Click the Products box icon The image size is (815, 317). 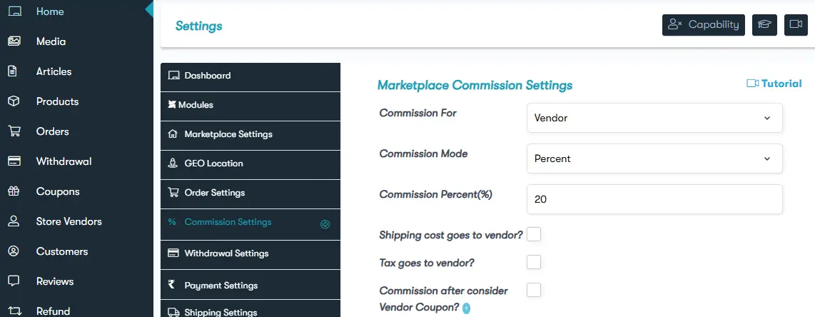pos(14,101)
